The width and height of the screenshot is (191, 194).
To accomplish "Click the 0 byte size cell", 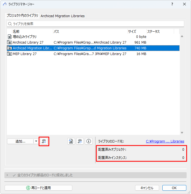I will pyautogui.click(x=141, y=37).
